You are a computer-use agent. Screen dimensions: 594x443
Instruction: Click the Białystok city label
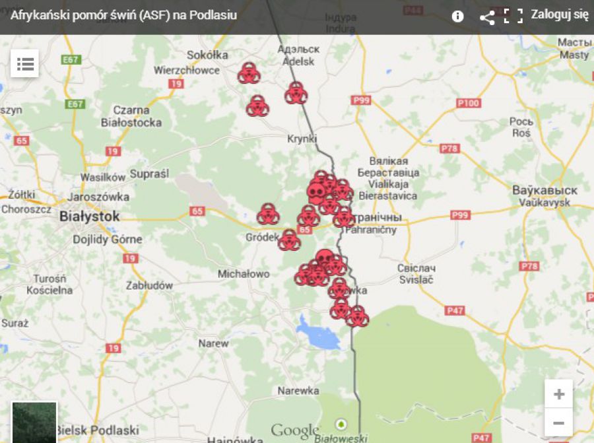coord(90,216)
